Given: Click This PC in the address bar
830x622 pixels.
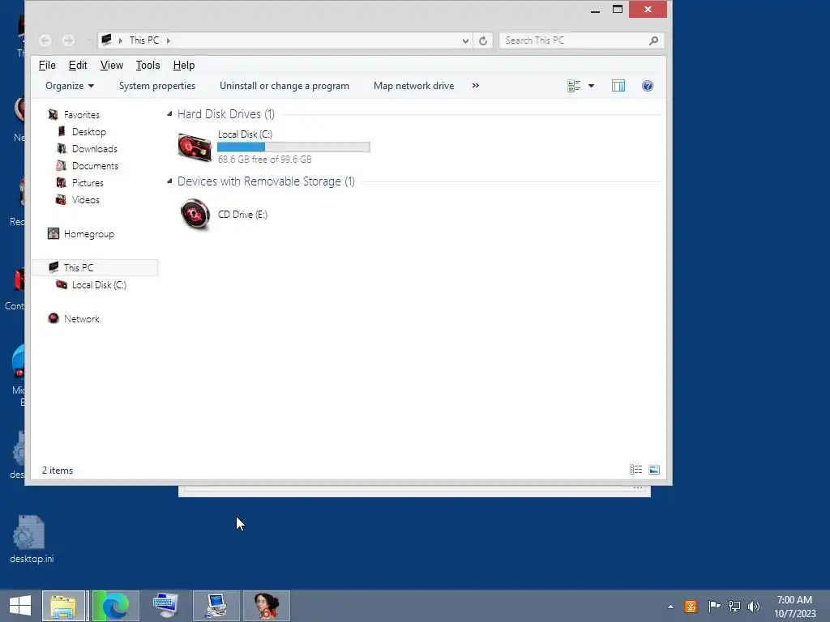Looking at the screenshot, I should point(144,40).
